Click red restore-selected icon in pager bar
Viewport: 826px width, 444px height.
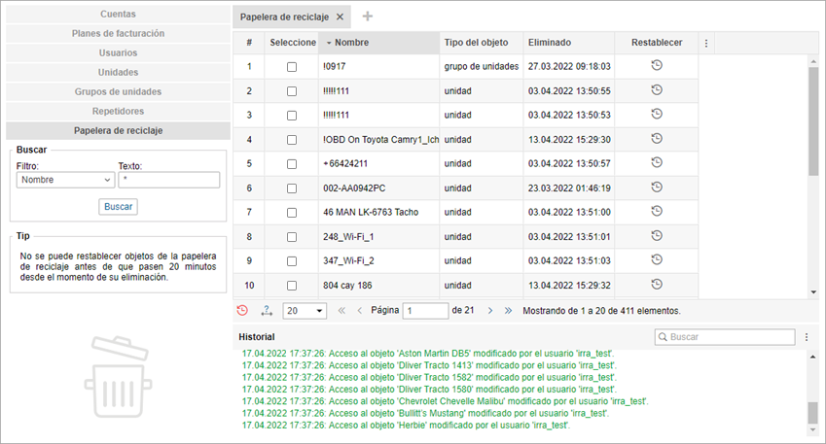tap(242, 310)
